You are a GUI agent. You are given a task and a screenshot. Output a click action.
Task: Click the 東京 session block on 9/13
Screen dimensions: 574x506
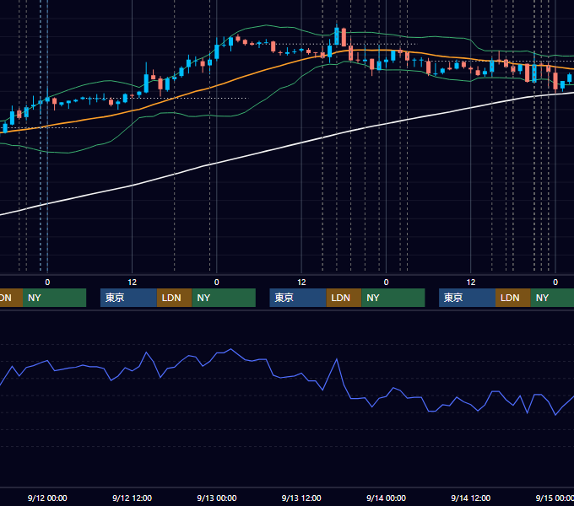point(298,298)
